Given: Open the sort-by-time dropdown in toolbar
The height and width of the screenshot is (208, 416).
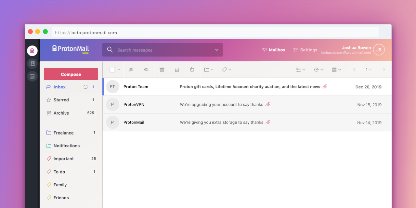Looking at the screenshot, I should pos(319,70).
